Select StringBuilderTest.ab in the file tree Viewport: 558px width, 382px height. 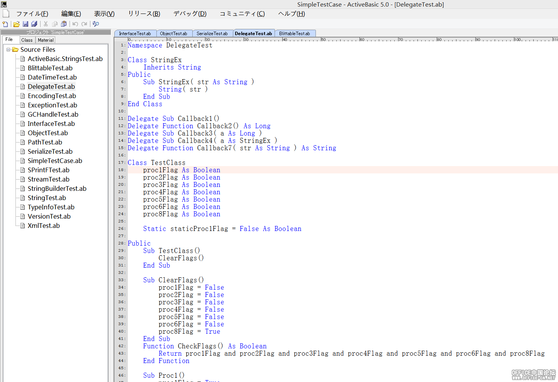click(x=57, y=188)
